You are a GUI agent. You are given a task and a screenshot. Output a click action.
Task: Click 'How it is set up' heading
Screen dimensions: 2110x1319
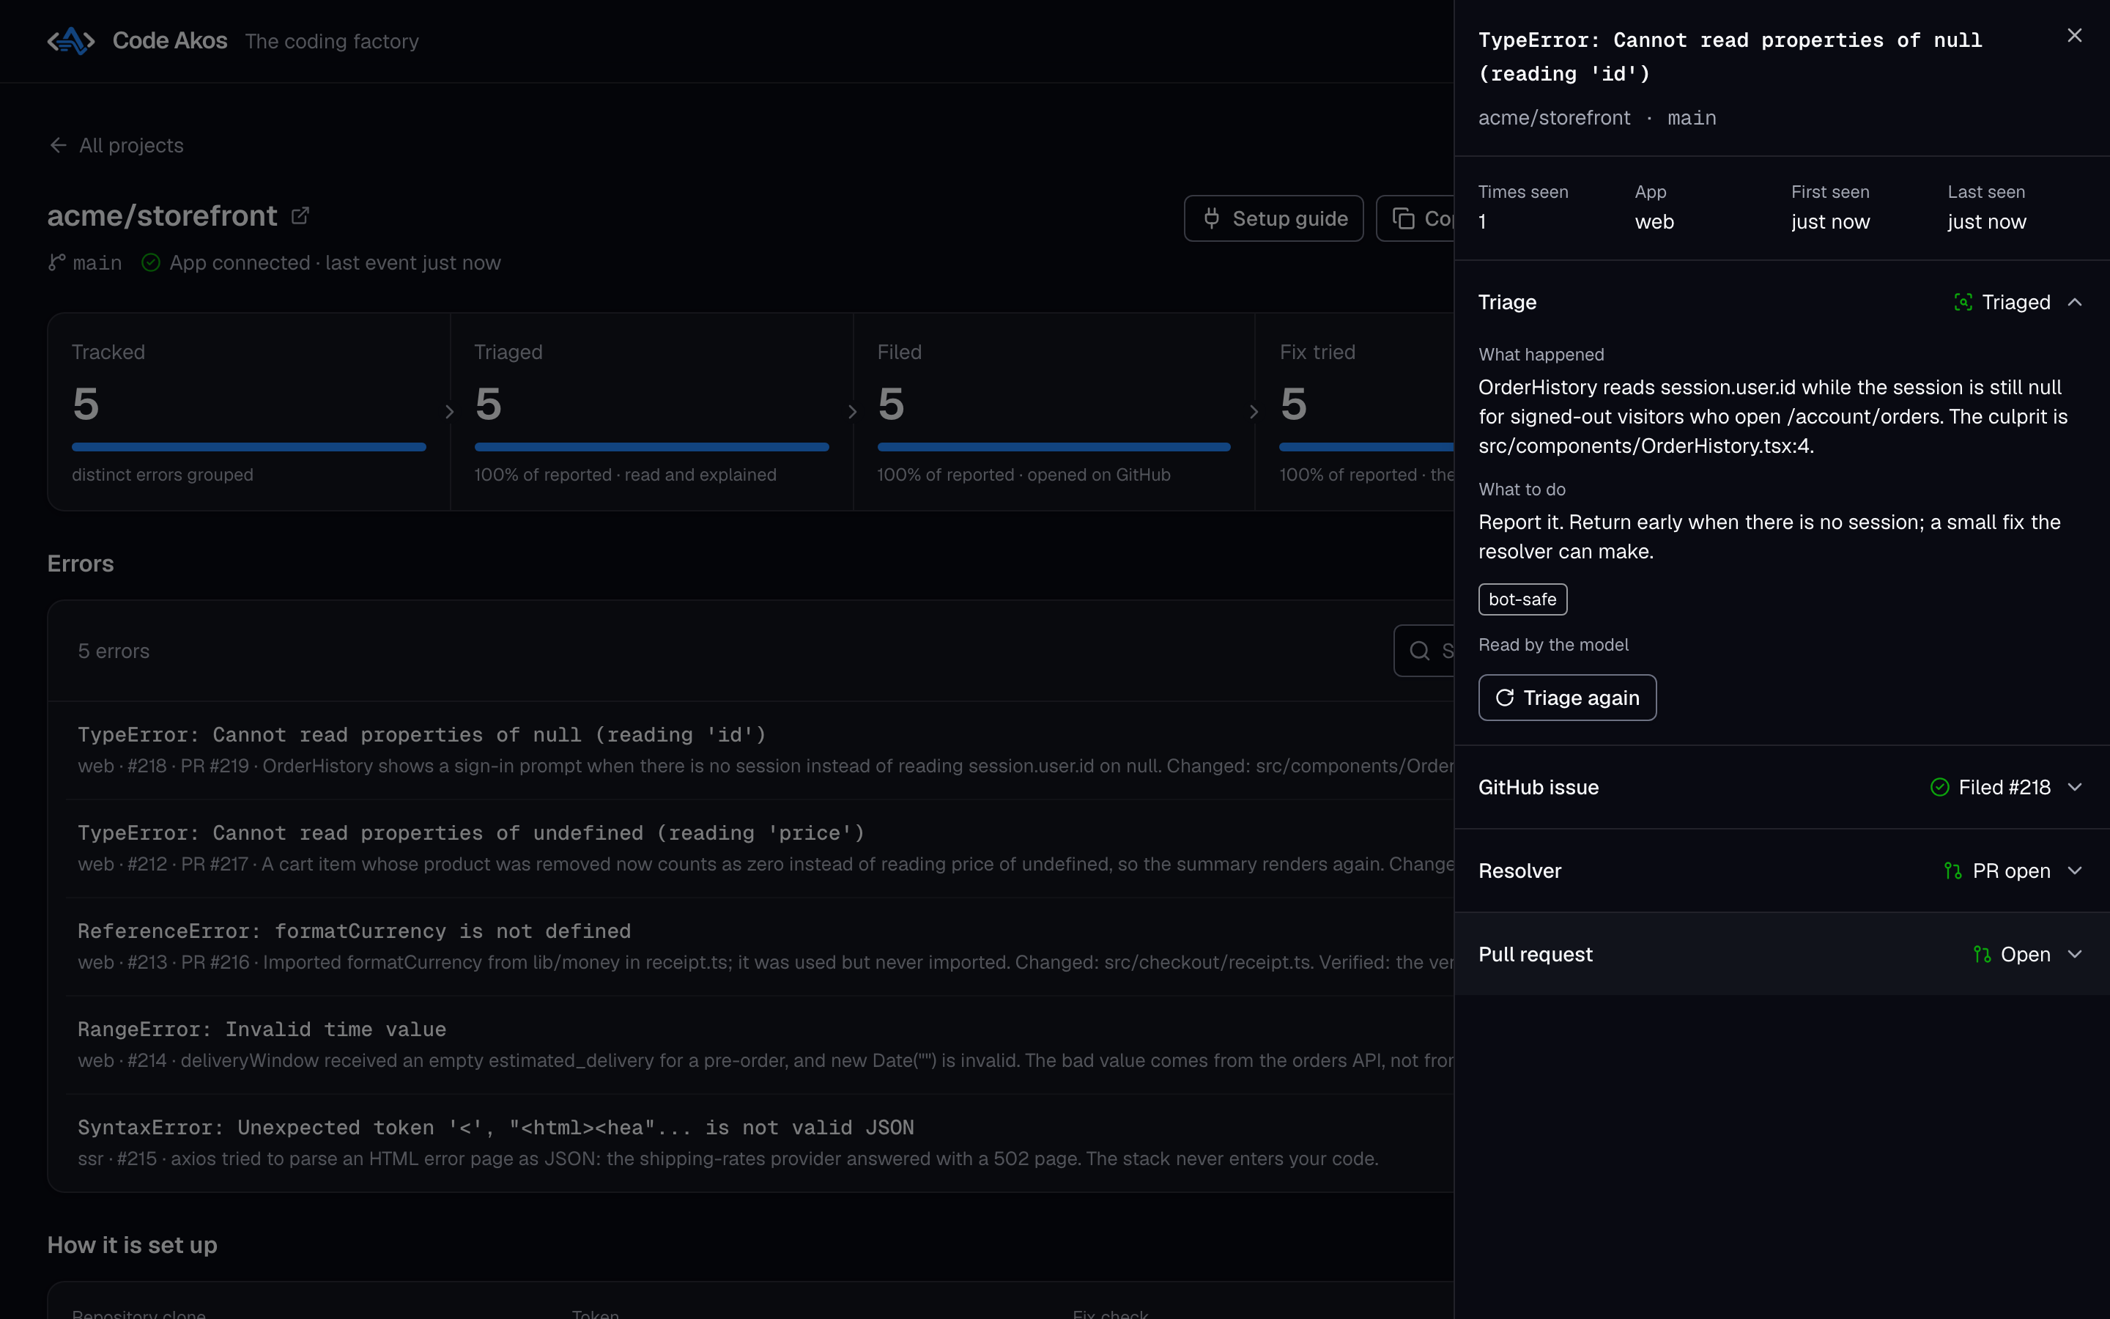click(x=133, y=1245)
